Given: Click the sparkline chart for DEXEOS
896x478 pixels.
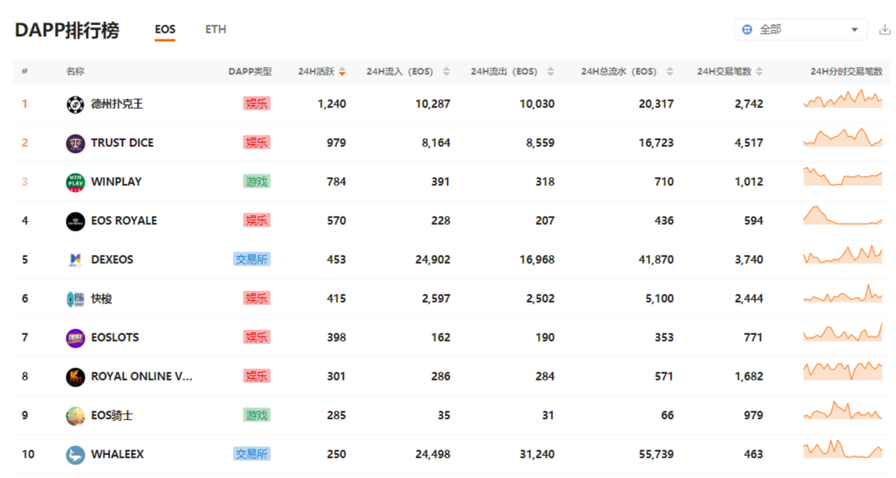Looking at the screenshot, I should pyautogui.click(x=842, y=254).
